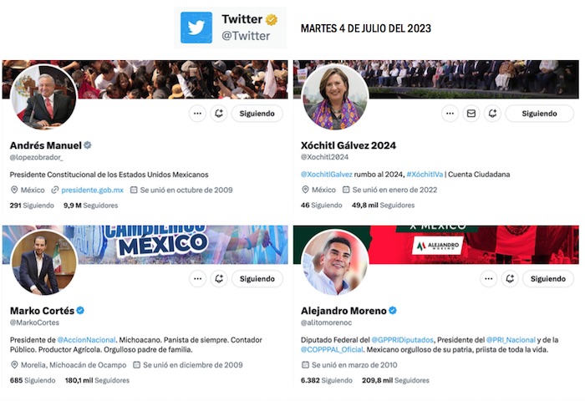Open presidente.gob.mx link
The width and height of the screenshot is (585, 401).
tap(92, 190)
